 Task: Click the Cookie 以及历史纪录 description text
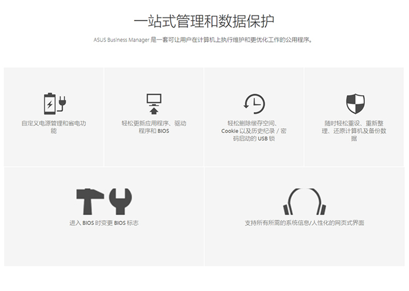[254, 131]
